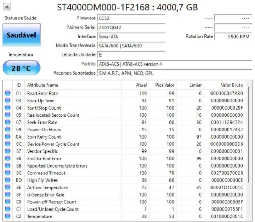Viewport: 255px width, 222px height.
Task: Click the status icon for Start/Stop Count
Action: (8, 108)
